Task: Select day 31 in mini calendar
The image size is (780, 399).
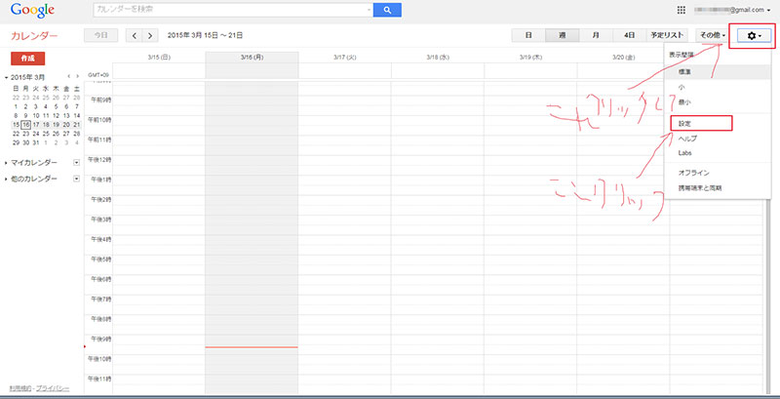Action: 36,142
